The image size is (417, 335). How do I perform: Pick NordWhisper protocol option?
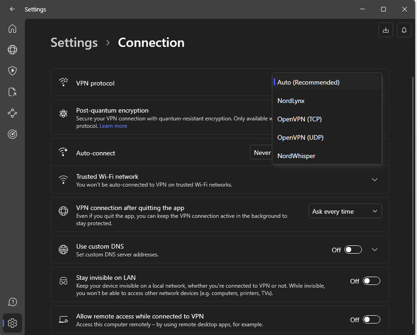327,156
